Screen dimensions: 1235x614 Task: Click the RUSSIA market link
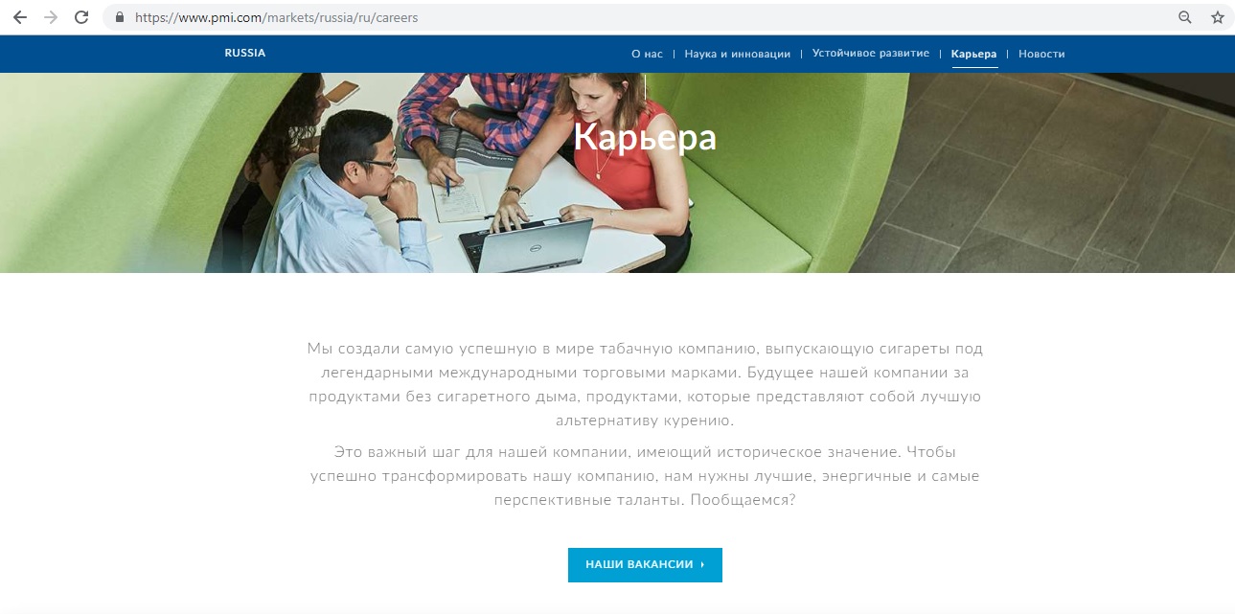pyautogui.click(x=245, y=54)
